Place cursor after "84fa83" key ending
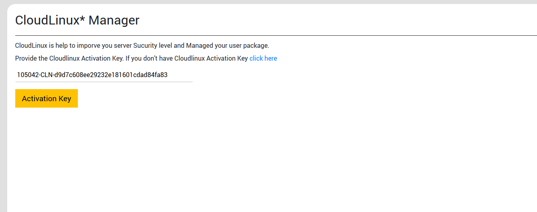 point(168,75)
